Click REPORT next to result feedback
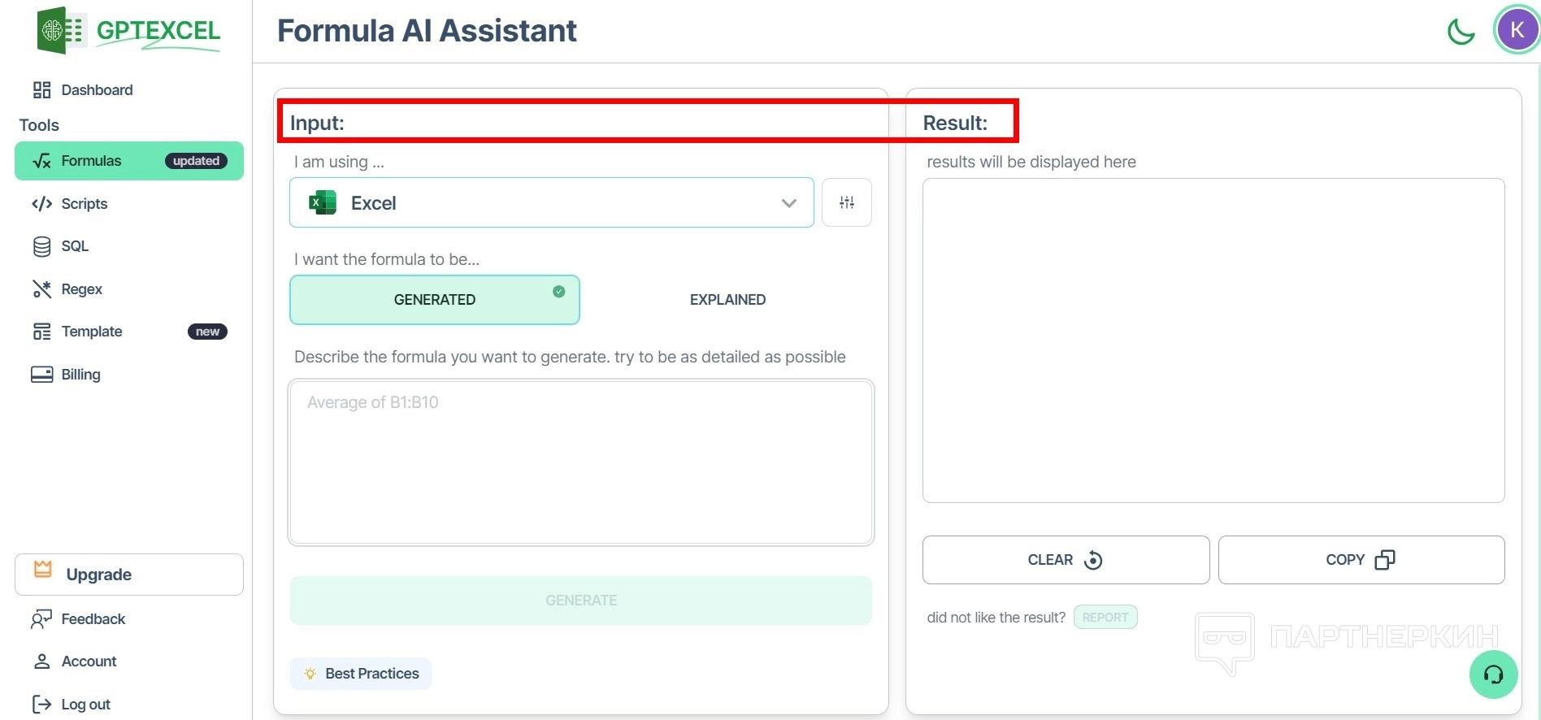1541x720 pixels. pyautogui.click(x=1105, y=618)
